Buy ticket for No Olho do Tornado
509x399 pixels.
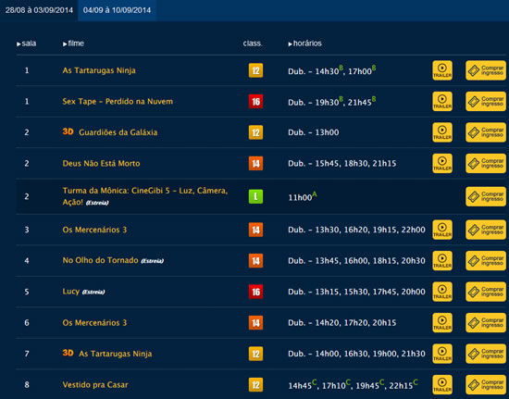tap(486, 261)
